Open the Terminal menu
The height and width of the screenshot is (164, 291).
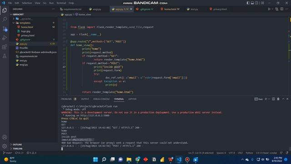tap(61, 3)
